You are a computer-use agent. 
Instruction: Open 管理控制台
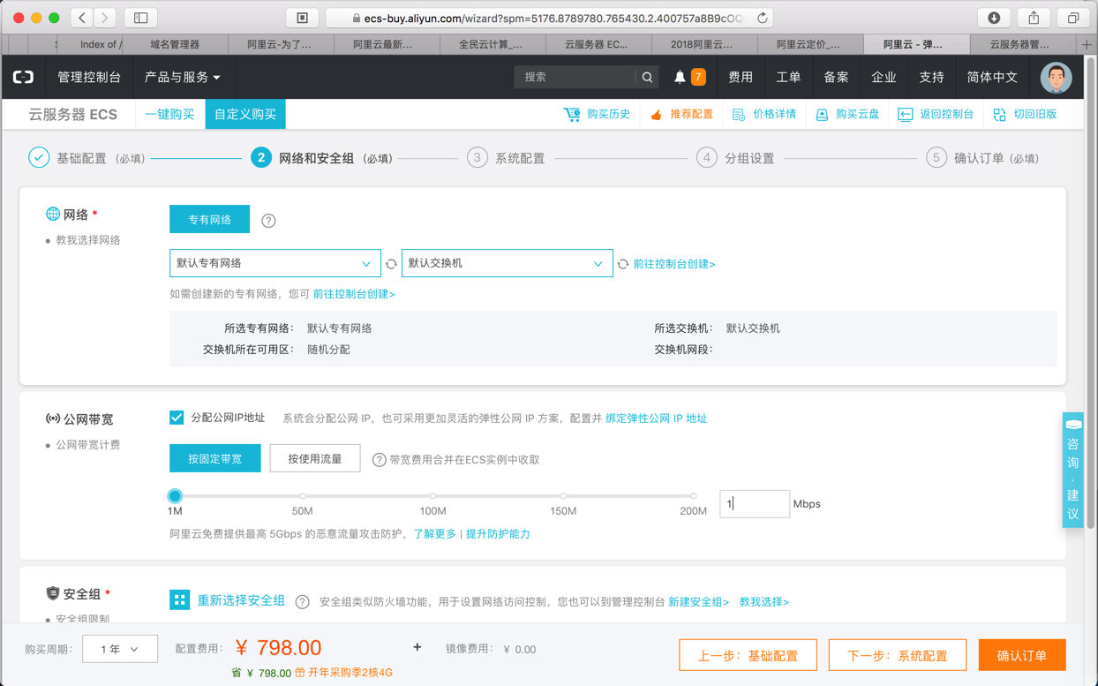point(89,78)
